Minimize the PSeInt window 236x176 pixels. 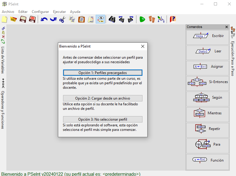pos(202,4)
